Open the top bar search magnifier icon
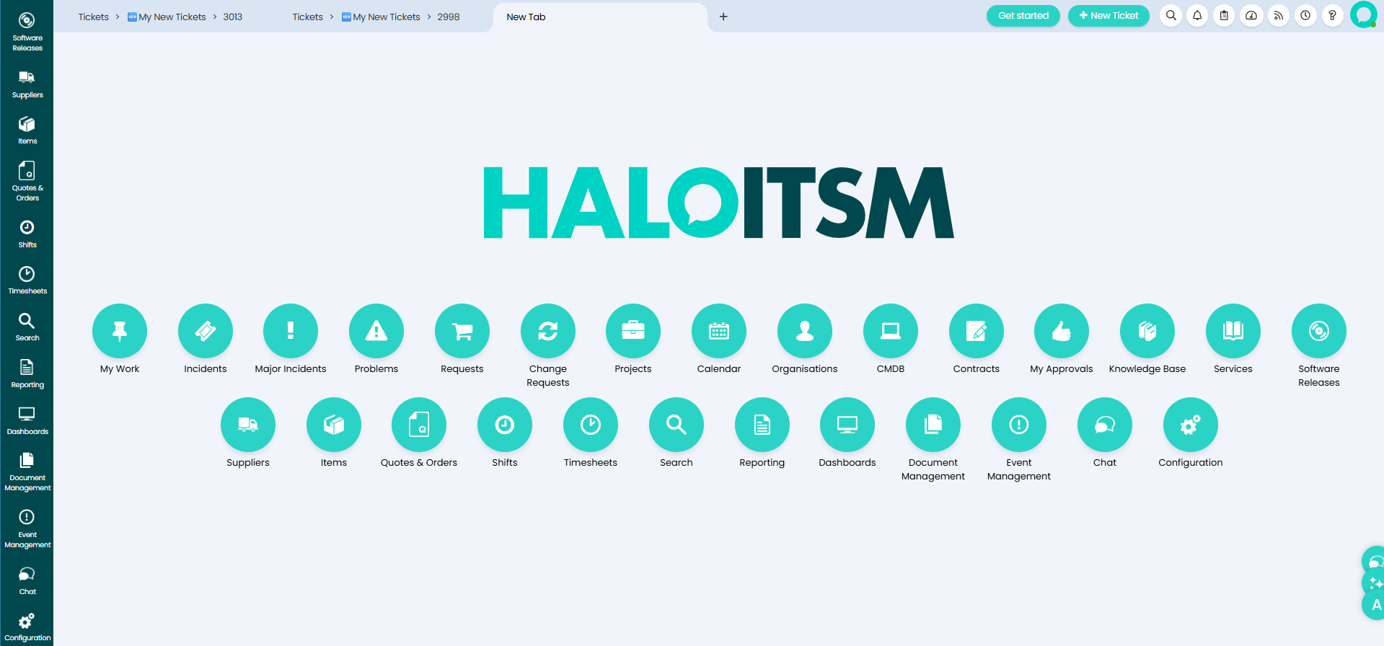Image resolution: width=1384 pixels, height=646 pixels. tap(1171, 15)
